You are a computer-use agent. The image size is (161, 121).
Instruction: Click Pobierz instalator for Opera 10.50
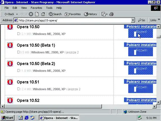pos(140,26)
